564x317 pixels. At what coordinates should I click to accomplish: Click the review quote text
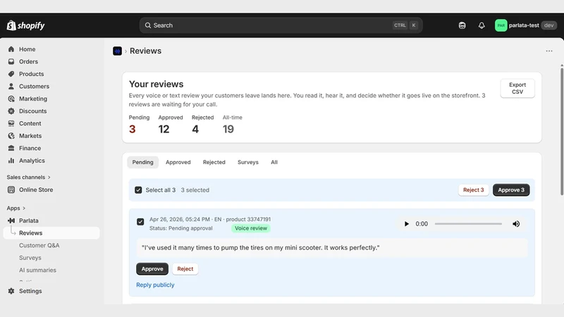click(260, 248)
